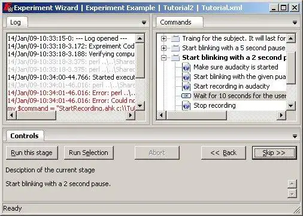Click the 'Ready' status bar text
Image resolution: width=303 pixels, height=216 pixels.
tap(13, 208)
